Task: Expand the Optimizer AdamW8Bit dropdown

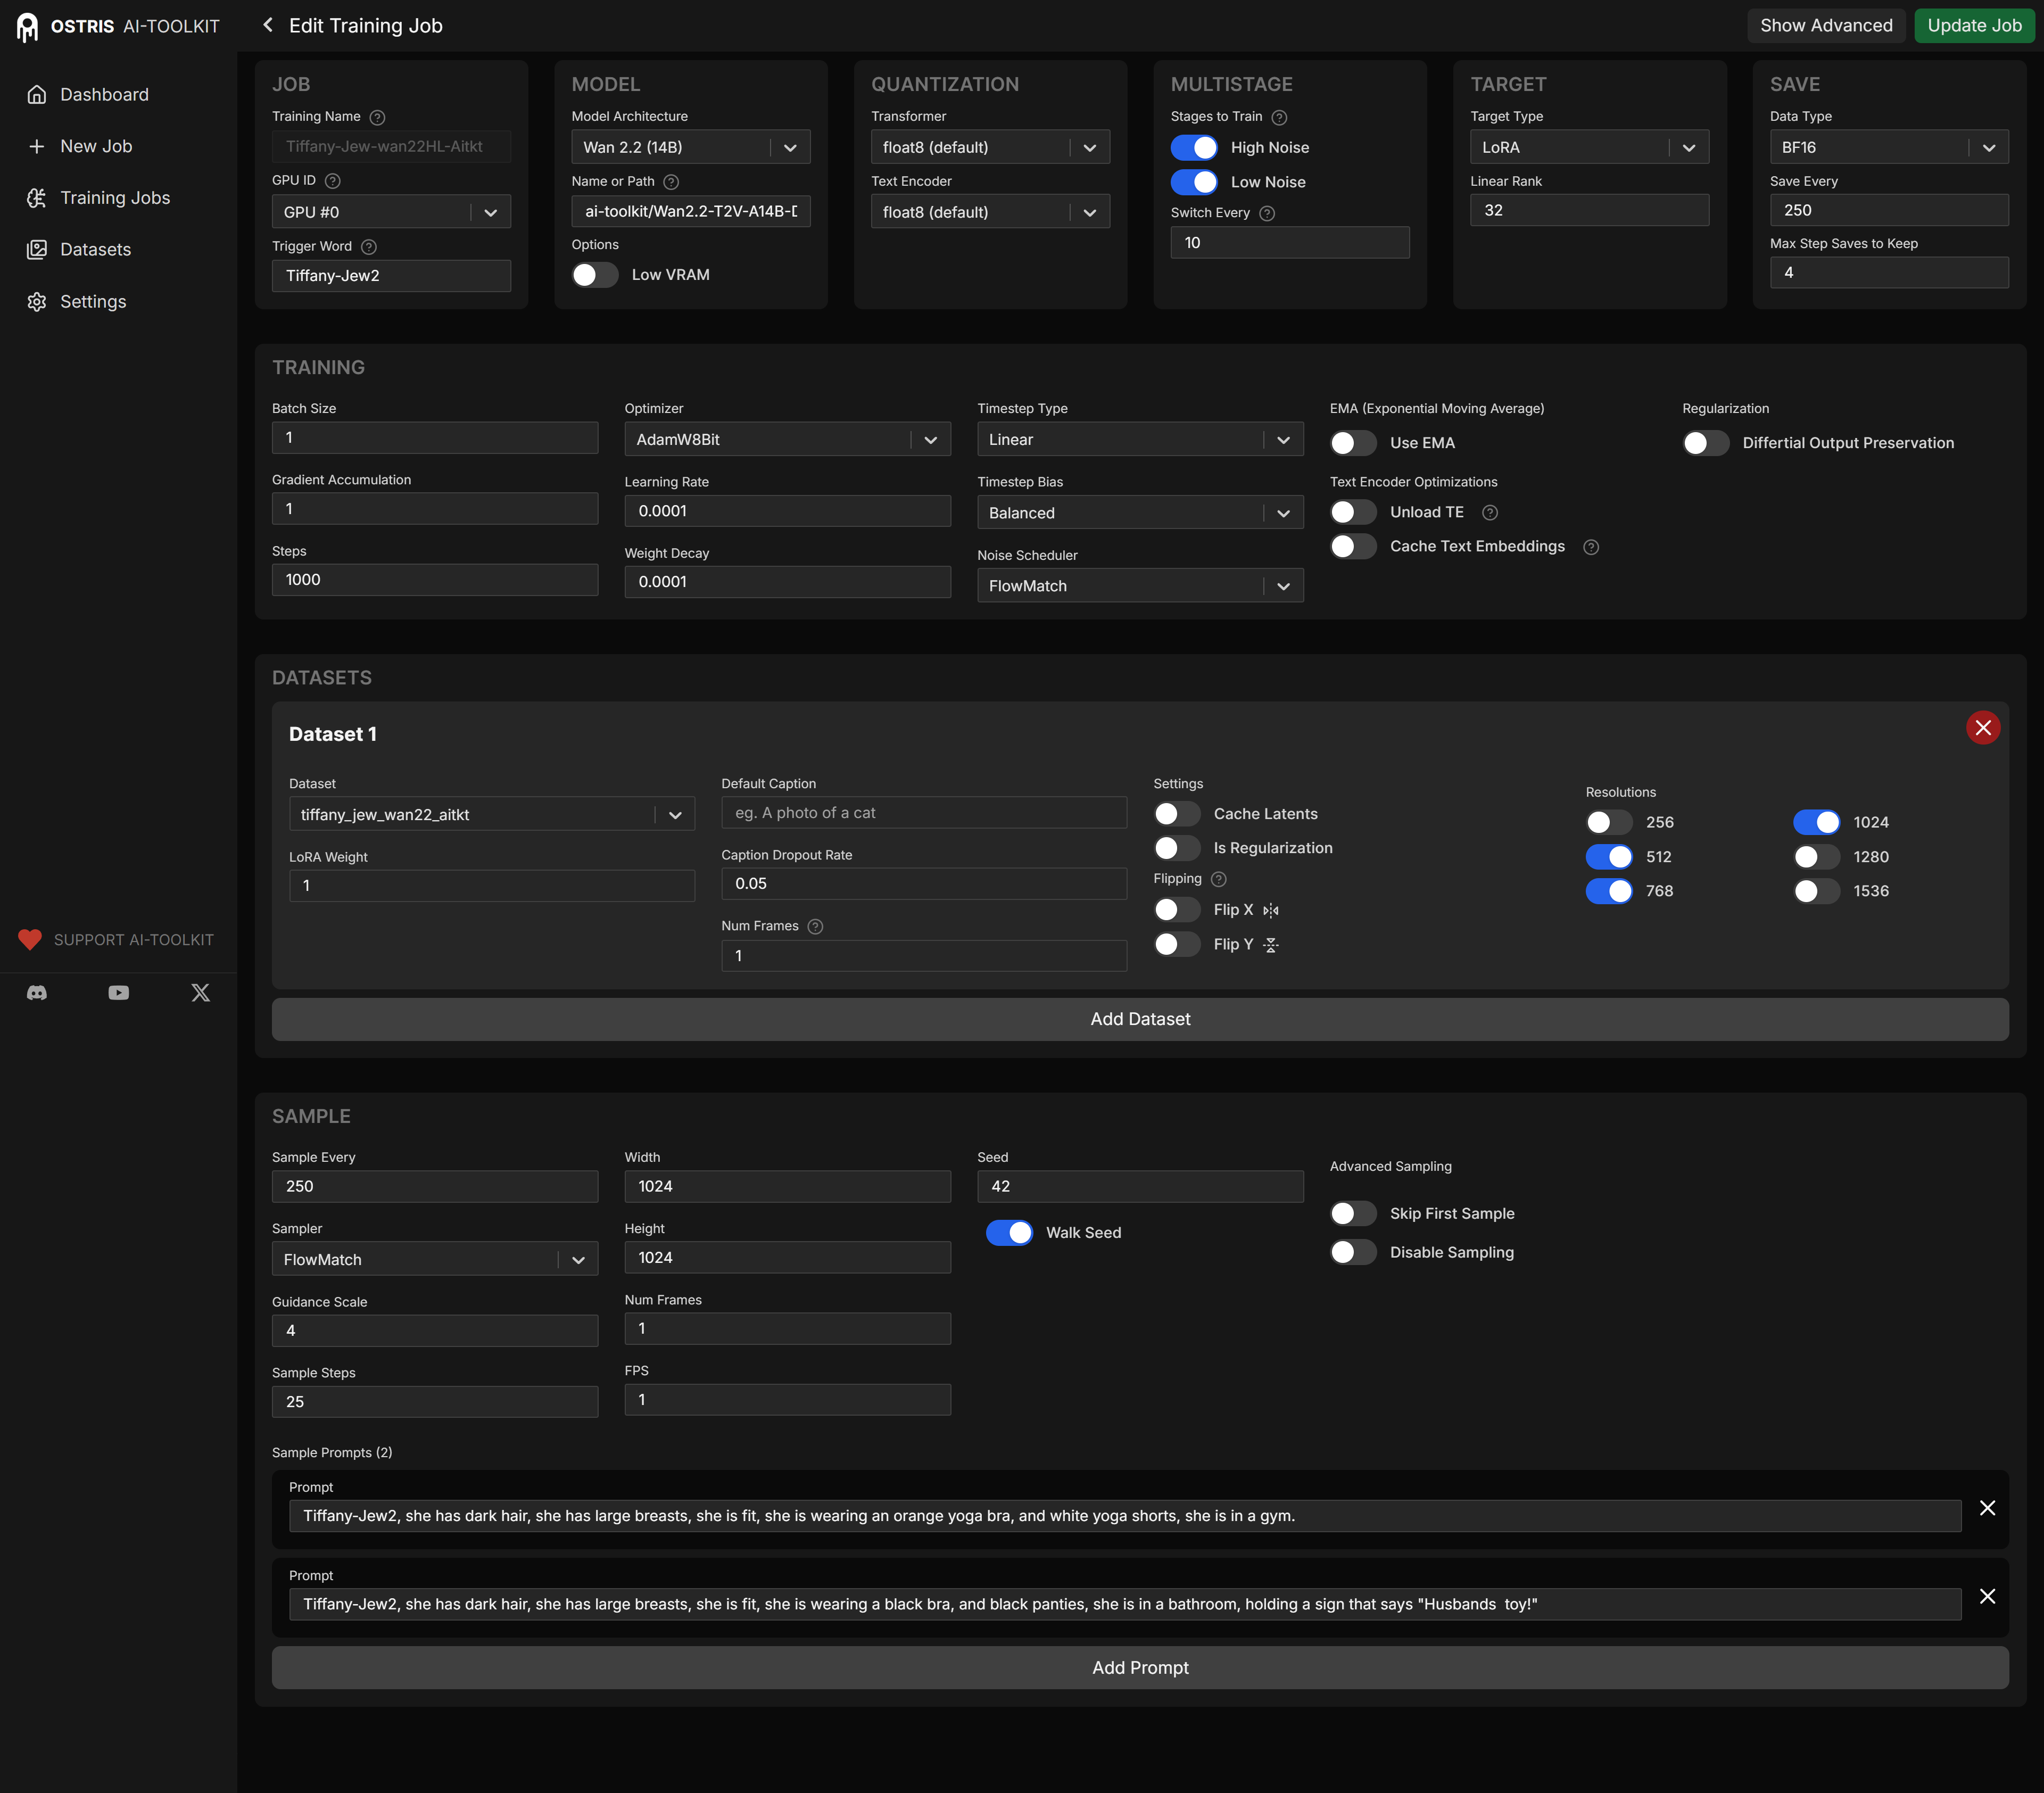Action: pyautogui.click(x=787, y=440)
